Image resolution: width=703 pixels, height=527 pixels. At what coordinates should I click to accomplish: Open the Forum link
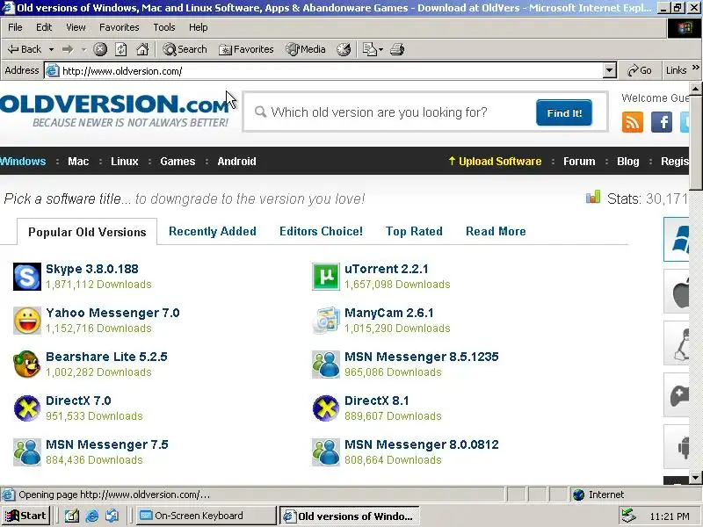[x=579, y=162]
